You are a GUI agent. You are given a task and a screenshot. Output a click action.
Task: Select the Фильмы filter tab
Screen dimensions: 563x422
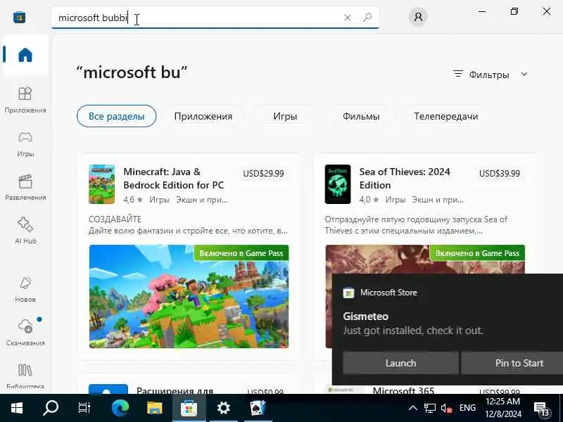click(361, 116)
